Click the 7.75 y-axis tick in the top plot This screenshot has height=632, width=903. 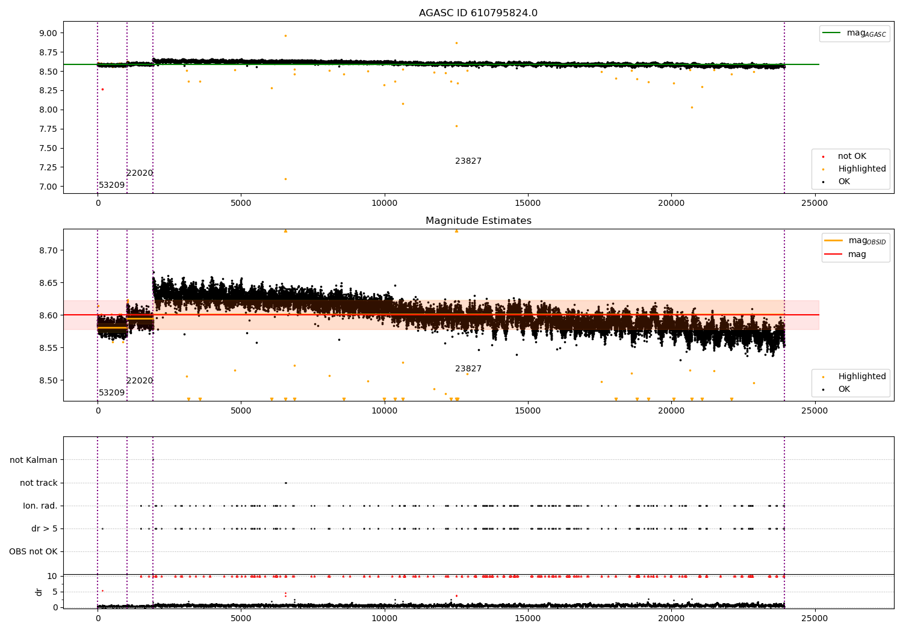(48, 129)
